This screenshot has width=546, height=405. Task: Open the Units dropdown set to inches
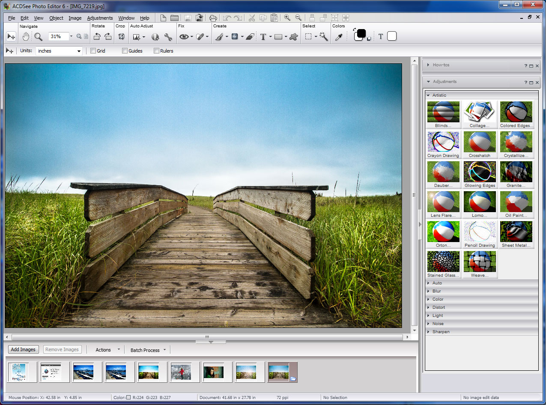click(59, 51)
